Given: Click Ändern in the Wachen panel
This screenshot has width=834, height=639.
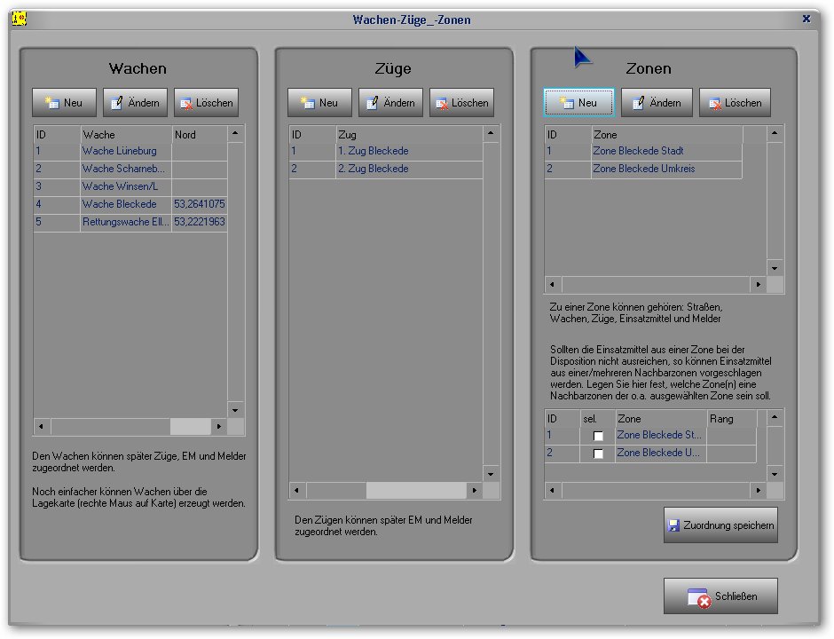Looking at the screenshot, I should point(135,103).
